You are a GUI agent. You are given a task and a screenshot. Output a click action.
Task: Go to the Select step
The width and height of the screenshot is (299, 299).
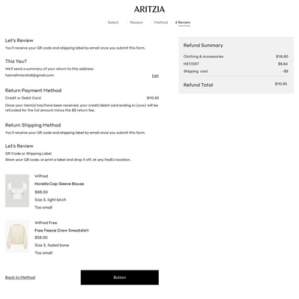[112, 22]
